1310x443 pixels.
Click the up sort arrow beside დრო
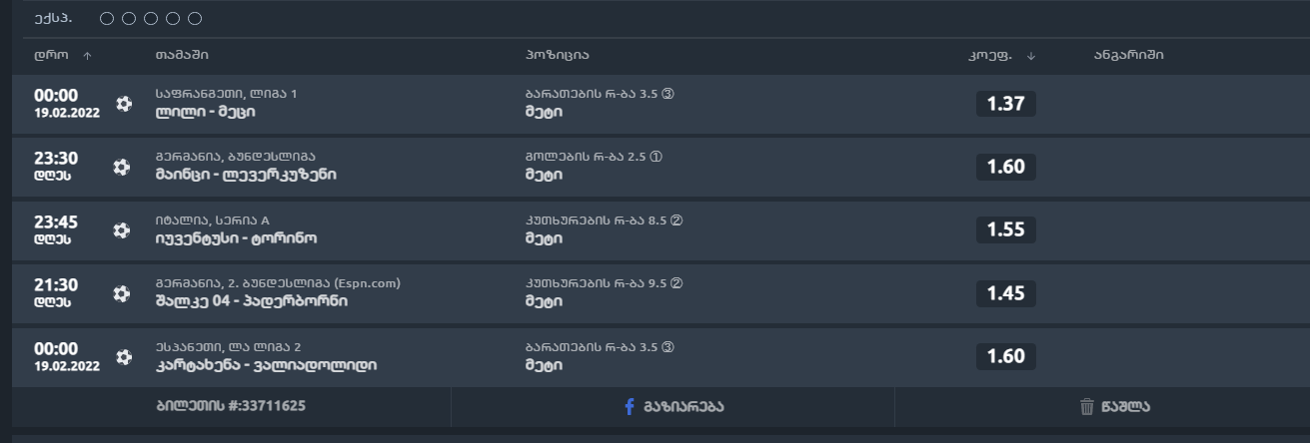point(87,56)
